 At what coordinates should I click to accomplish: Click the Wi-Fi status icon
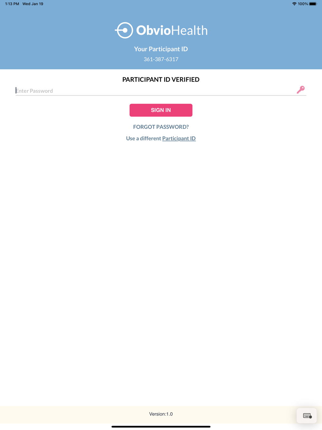(294, 4)
